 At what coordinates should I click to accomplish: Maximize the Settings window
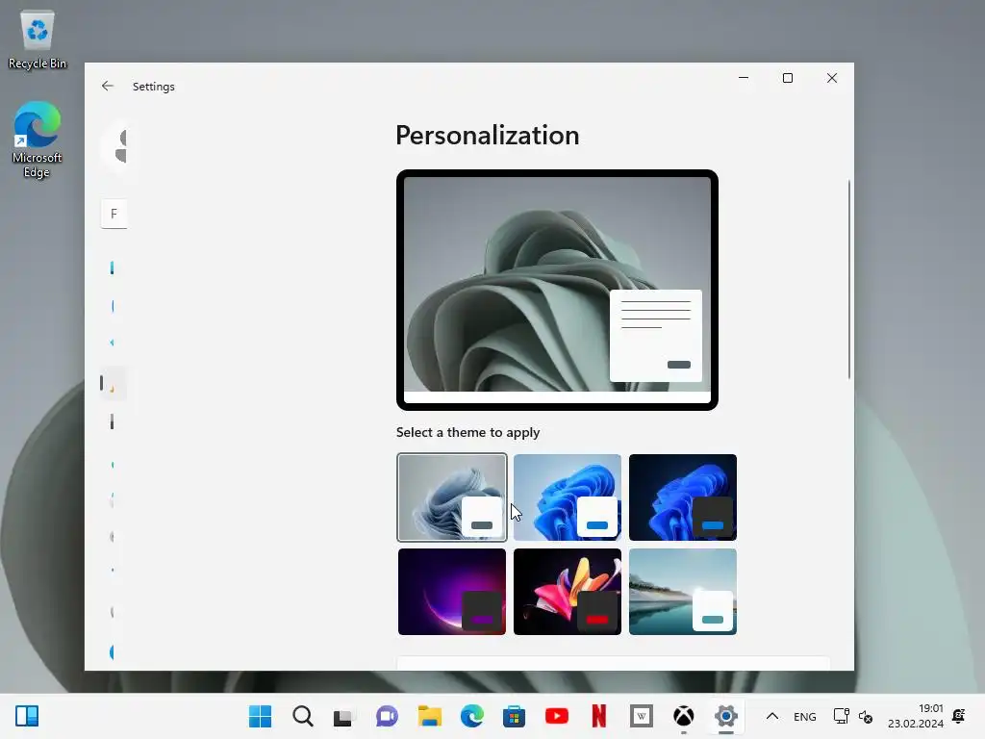click(788, 78)
